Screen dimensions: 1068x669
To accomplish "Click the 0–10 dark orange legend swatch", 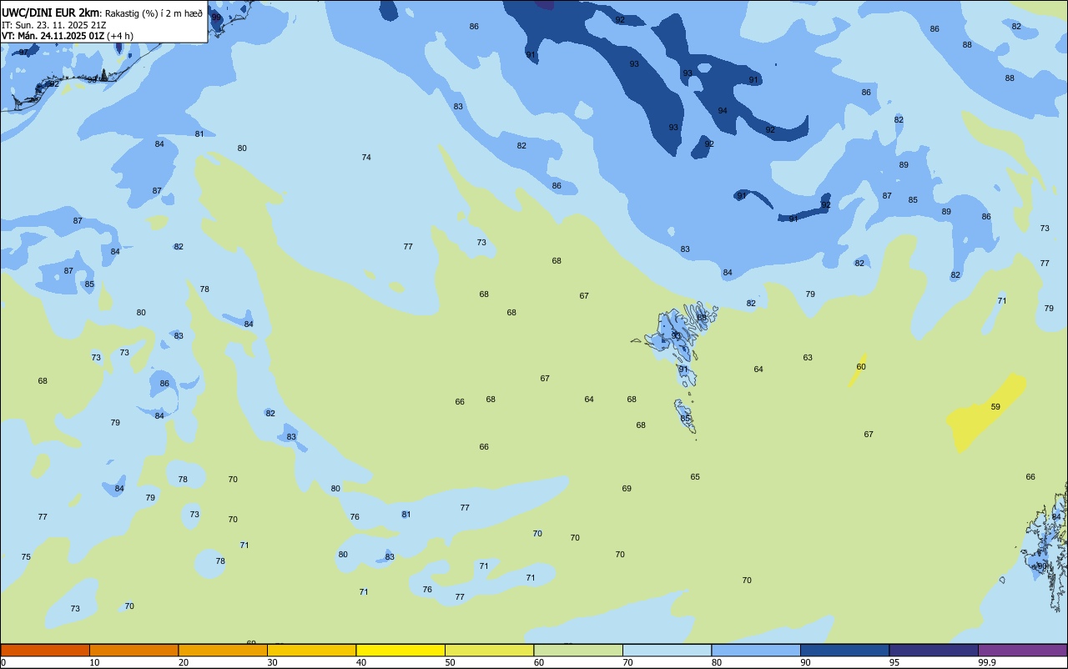I will pyautogui.click(x=45, y=650).
